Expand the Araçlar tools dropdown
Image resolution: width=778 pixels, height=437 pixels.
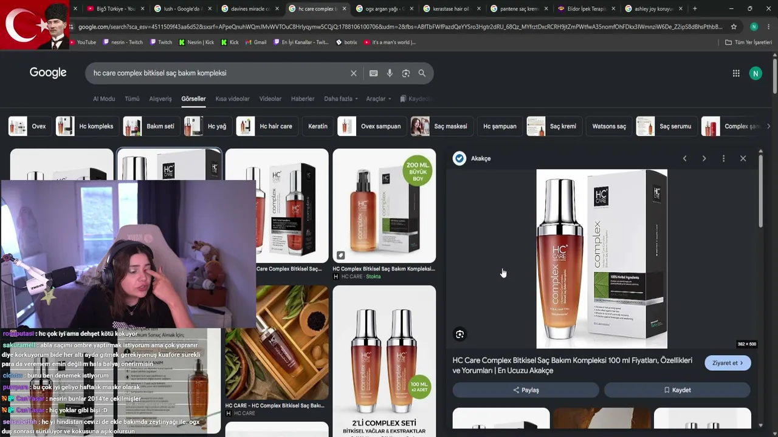click(379, 99)
